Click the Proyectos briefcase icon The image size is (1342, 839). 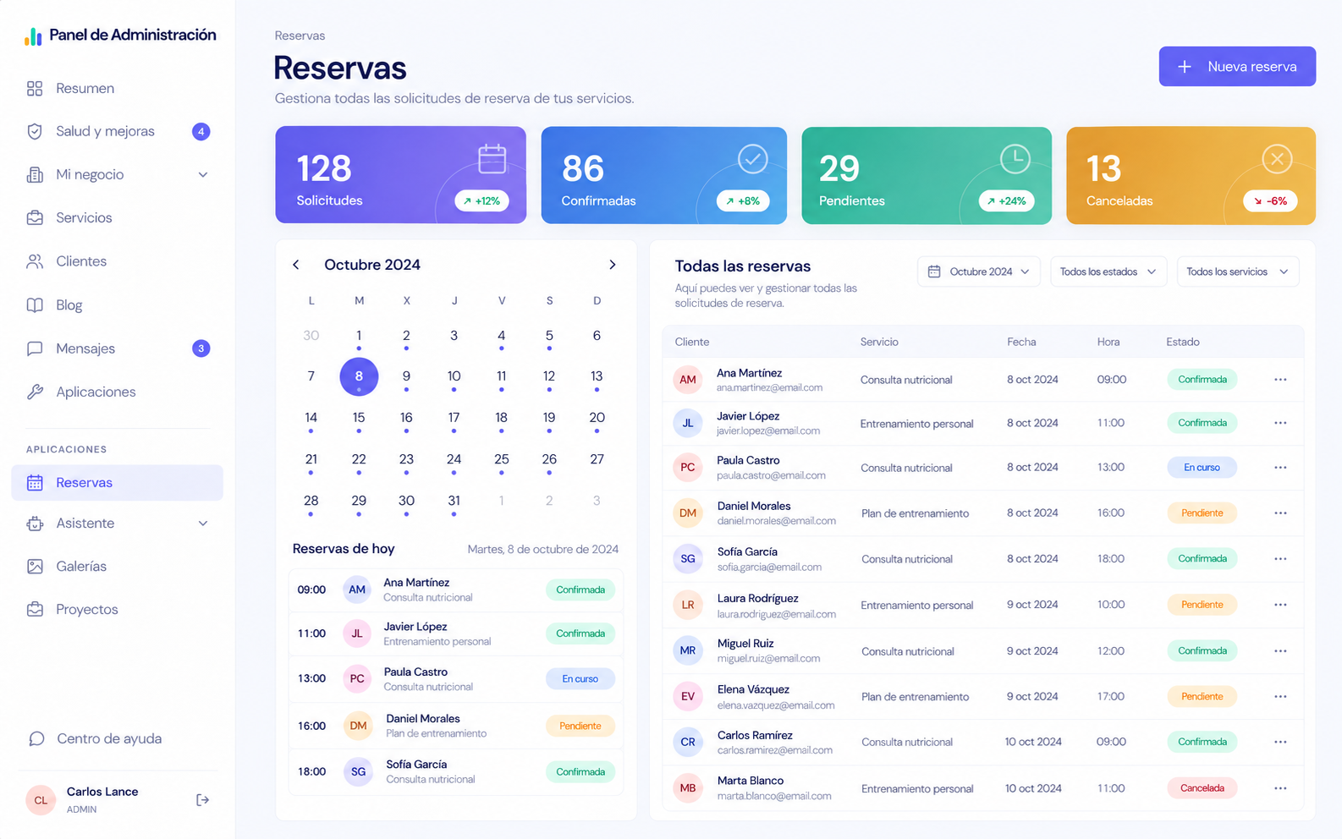point(35,610)
